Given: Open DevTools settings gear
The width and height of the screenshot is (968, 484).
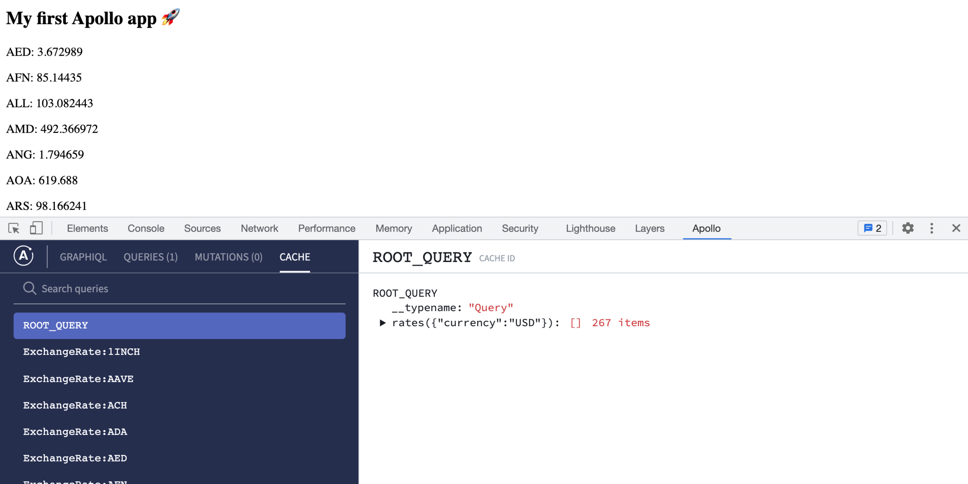Looking at the screenshot, I should pyautogui.click(x=908, y=228).
